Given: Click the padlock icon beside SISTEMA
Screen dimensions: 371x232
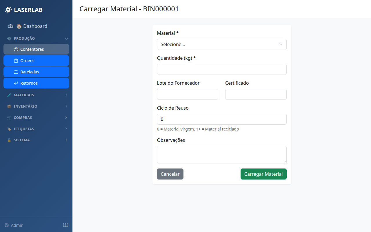Looking at the screenshot, I should point(10,140).
